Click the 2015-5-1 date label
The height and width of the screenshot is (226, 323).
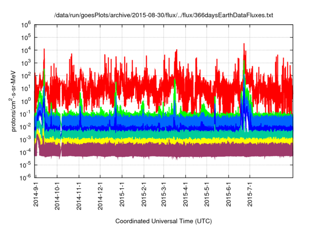[207, 194]
